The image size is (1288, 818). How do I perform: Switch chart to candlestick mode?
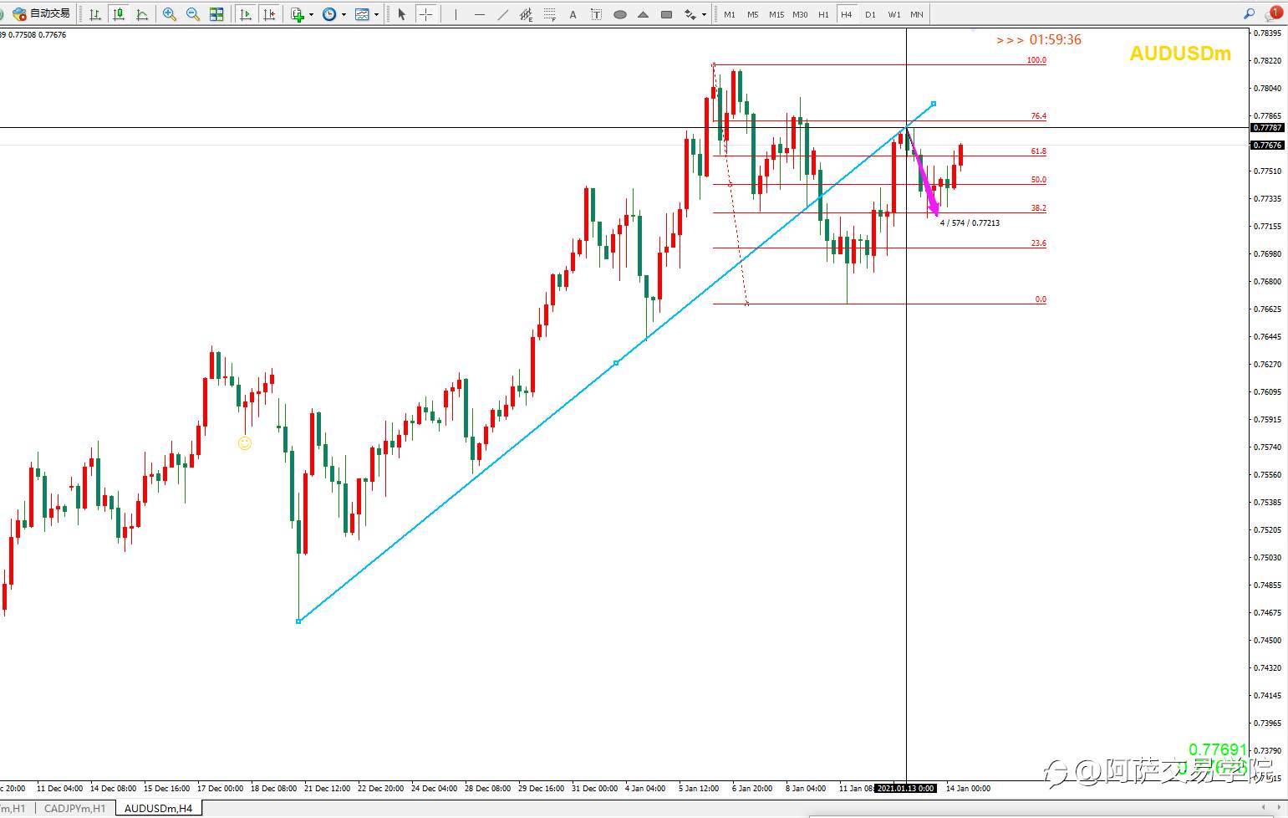pos(119,14)
